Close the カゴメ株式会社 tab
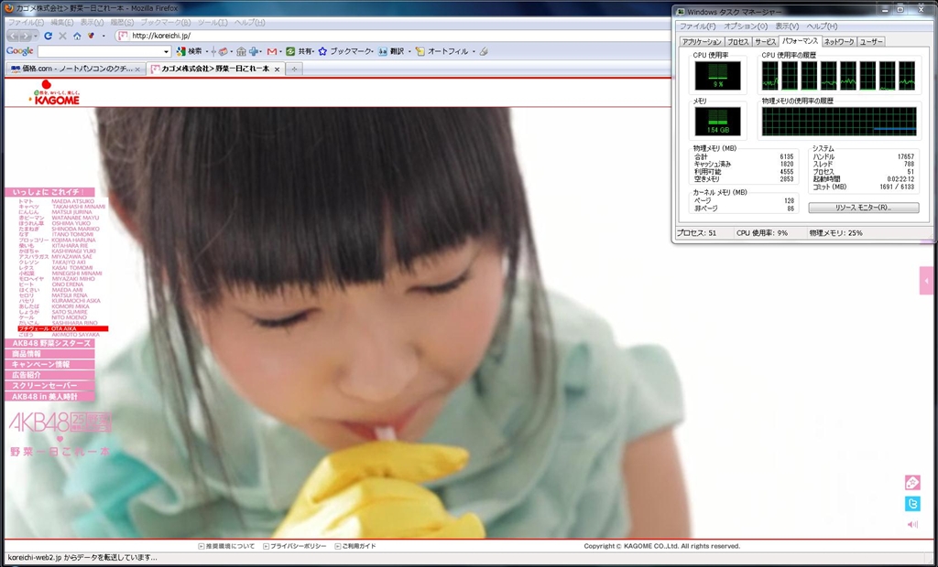This screenshot has height=567, width=938. pyautogui.click(x=277, y=70)
